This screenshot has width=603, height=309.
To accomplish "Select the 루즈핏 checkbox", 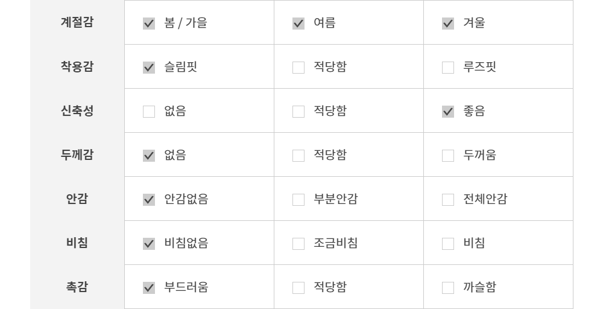I will (448, 68).
